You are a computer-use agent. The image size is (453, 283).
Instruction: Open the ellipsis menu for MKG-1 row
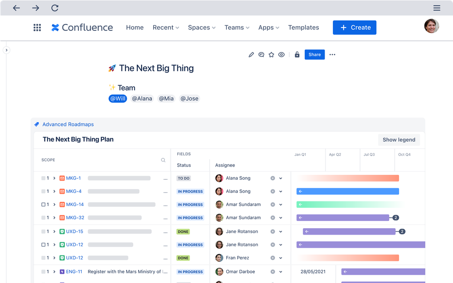click(165, 179)
